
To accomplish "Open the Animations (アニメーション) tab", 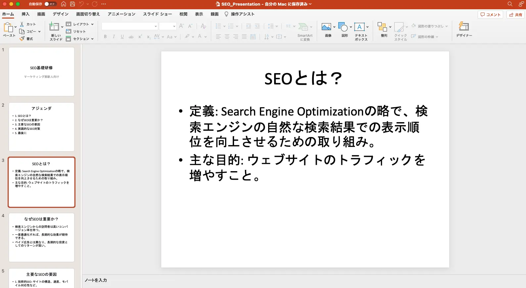I will pos(121,14).
